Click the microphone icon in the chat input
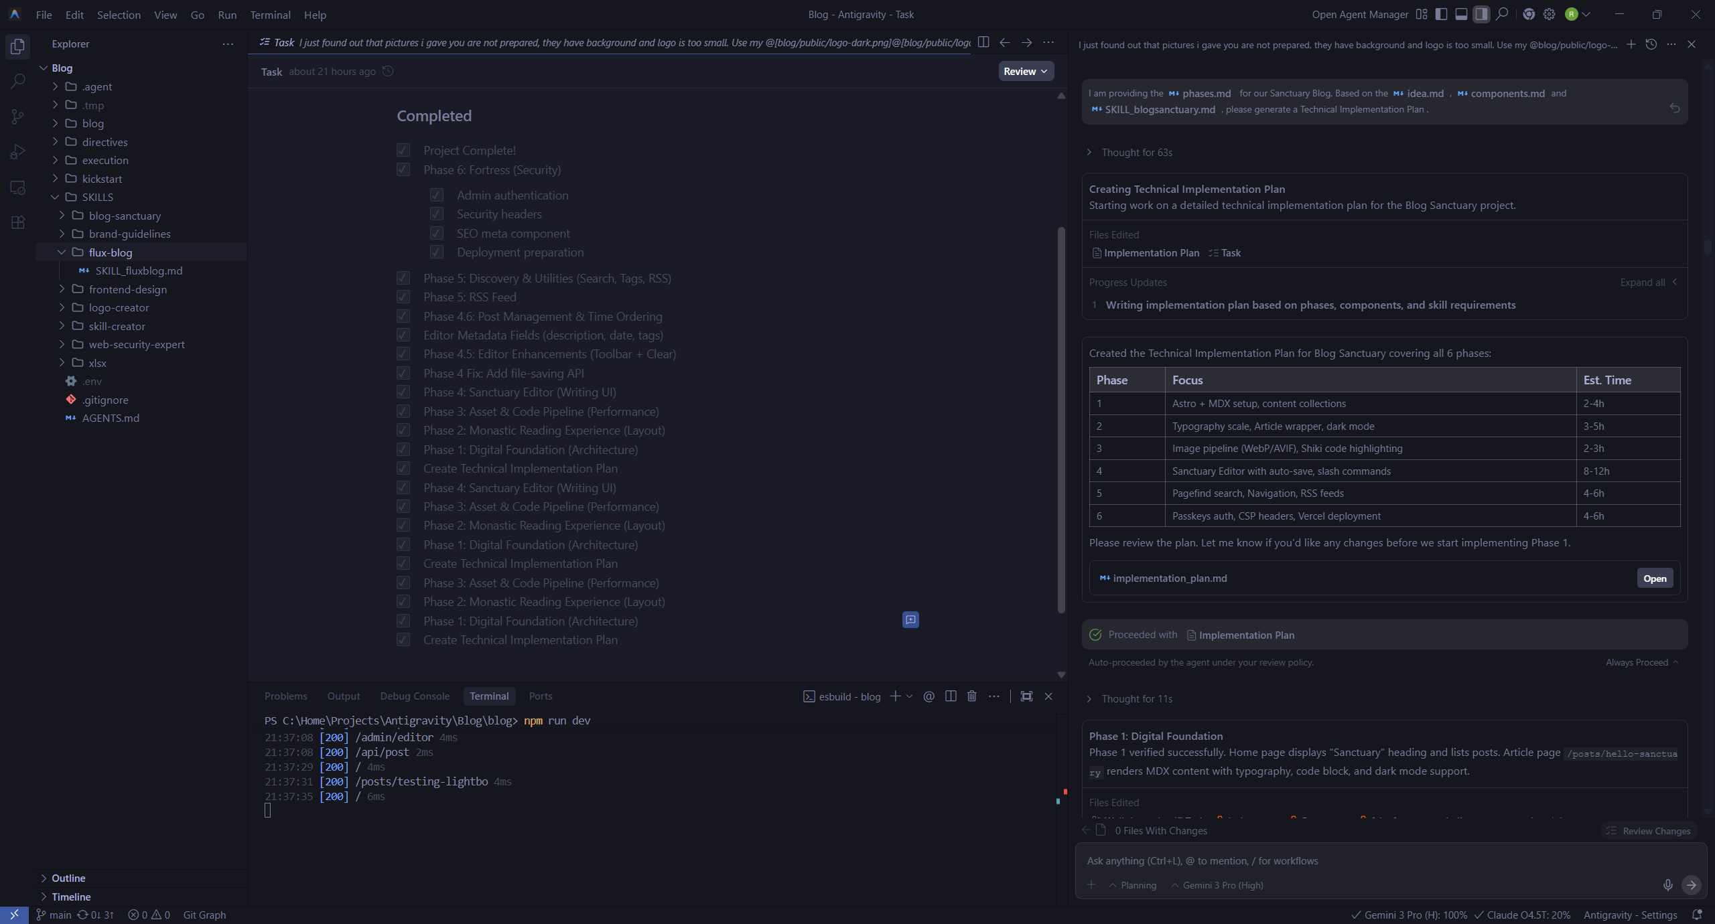This screenshot has width=1715, height=924. click(x=1667, y=884)
